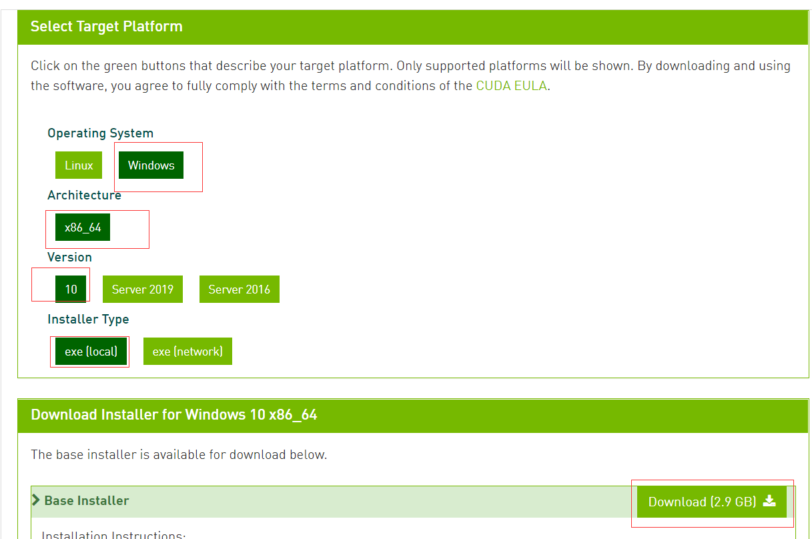Click the Base Installer title text
Screen dimensions: 812x539
click(87, 500)
